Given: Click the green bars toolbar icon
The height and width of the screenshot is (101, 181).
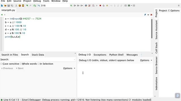Looking at the screenshot, I should click(x=35, y=6).
